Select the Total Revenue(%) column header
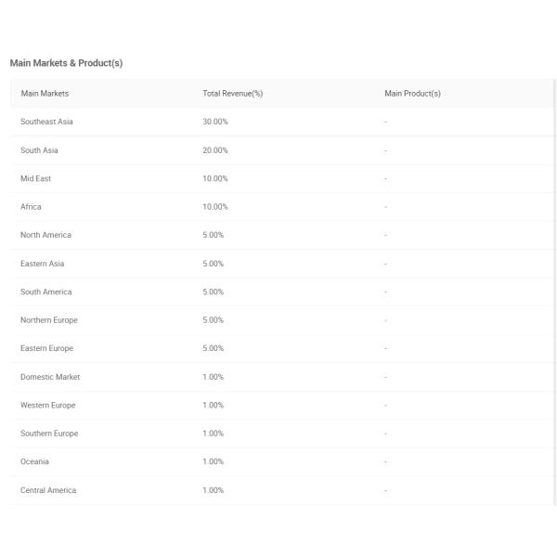 (x=232, y=94)
